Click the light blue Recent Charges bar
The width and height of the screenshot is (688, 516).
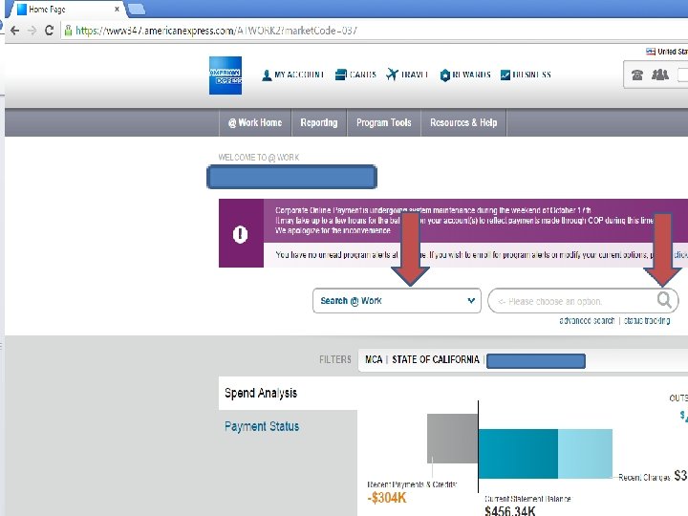point(586,454)
